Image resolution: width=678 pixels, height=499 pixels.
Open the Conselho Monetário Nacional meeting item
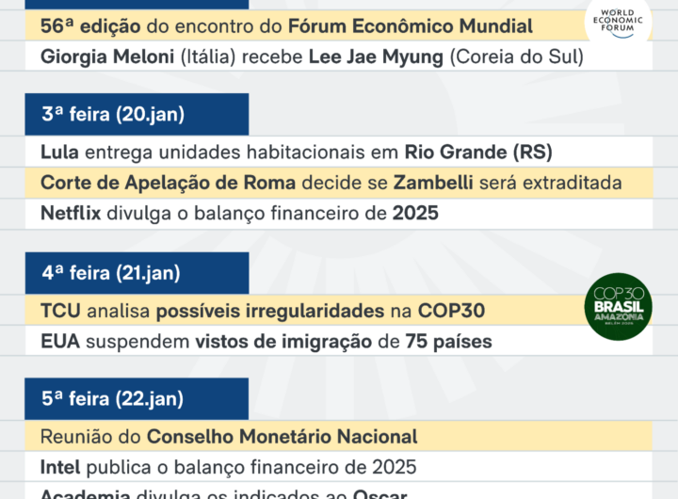[229, 436]
